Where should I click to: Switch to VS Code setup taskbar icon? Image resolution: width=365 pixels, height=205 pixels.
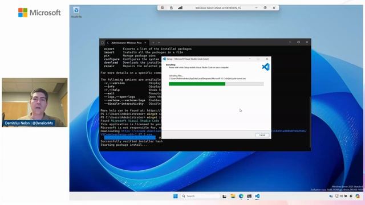(257, 196)
